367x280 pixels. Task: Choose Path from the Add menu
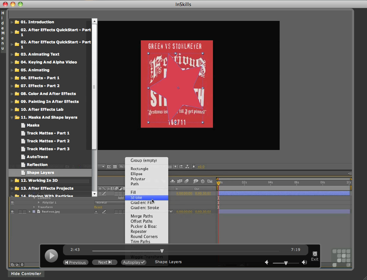coord(146,184)
